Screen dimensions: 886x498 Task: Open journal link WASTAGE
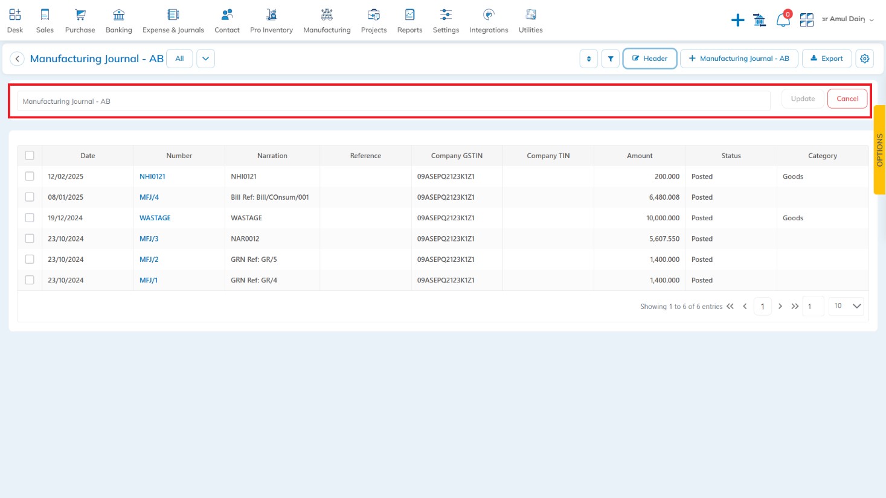pyautogui.click(x=155, y=218)
